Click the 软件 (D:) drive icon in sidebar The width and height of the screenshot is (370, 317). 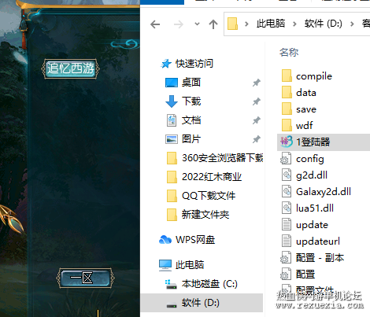click(172, 305)
